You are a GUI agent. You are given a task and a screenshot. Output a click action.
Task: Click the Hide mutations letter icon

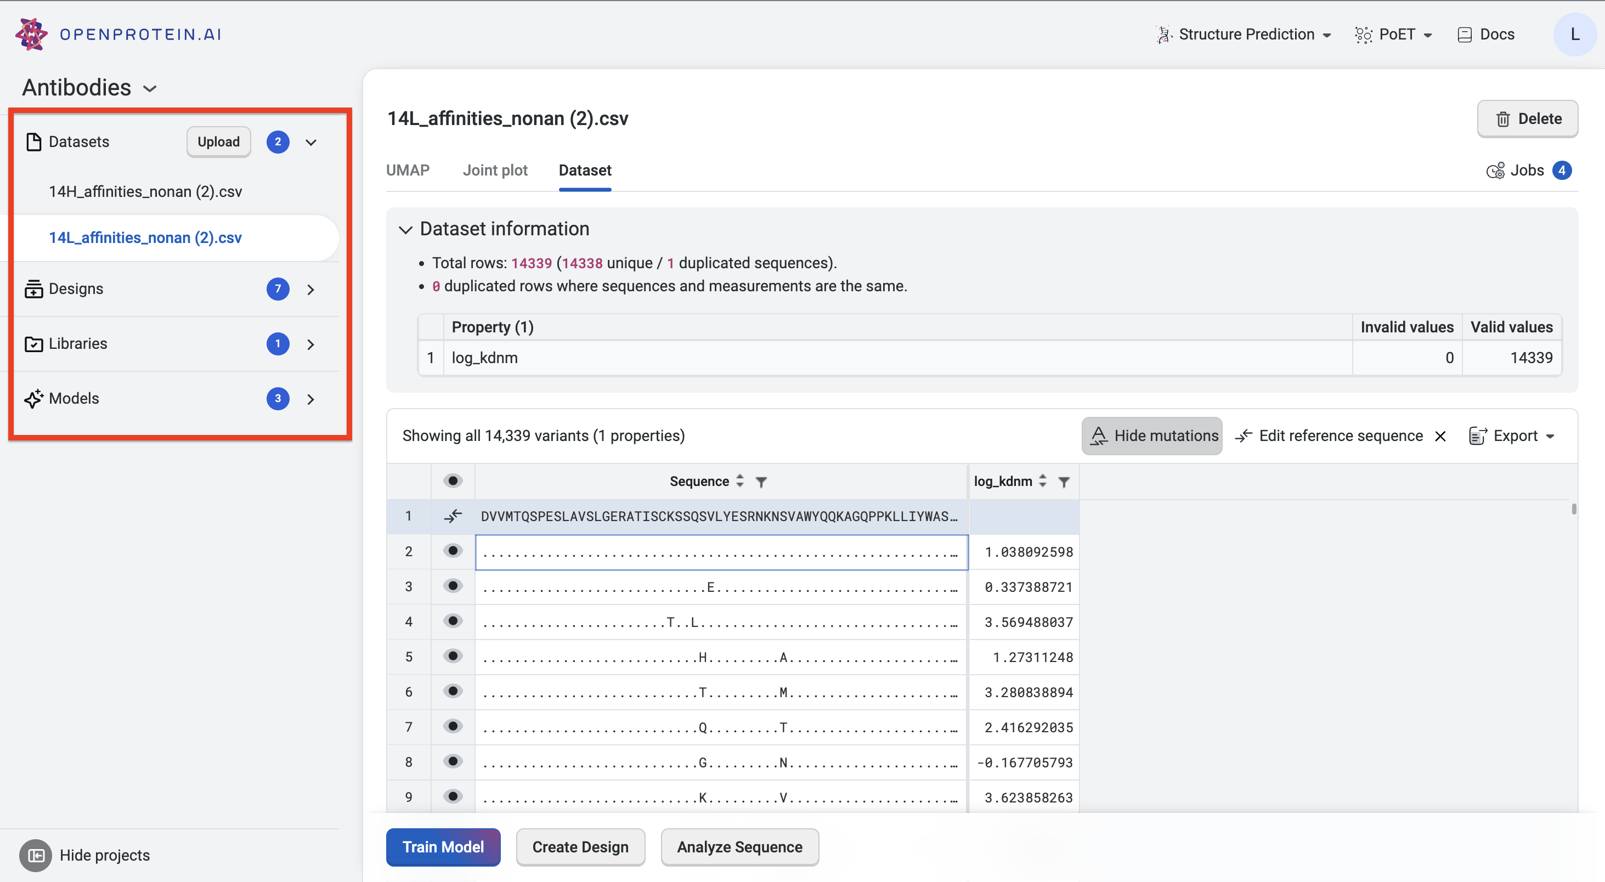point(1099,436)
